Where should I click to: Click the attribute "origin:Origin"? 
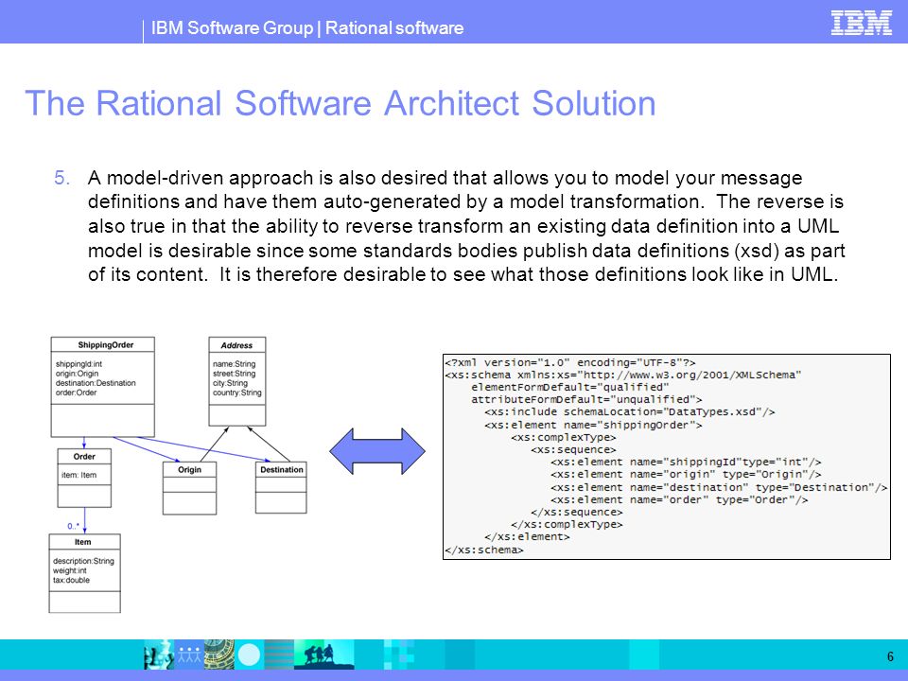click(77, 374)
